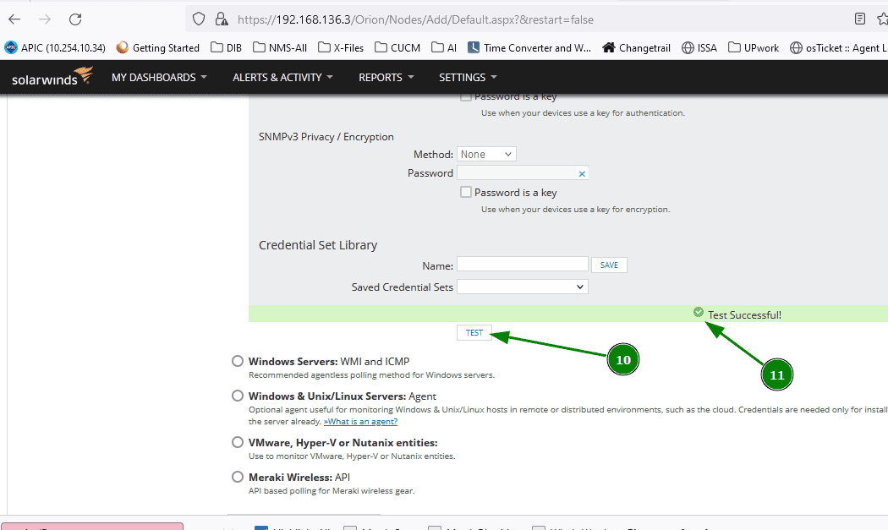The width and height of the screenshot is (888, 530).
Task: Open the SETTINGS menu
Action: [468, 77]
